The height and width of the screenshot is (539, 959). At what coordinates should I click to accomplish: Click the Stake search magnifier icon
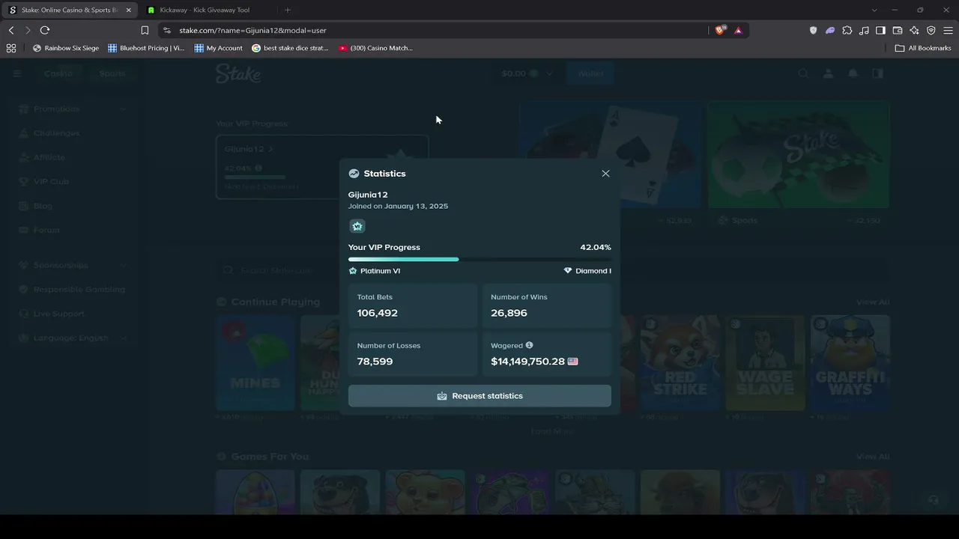click(x=803, y=73)
